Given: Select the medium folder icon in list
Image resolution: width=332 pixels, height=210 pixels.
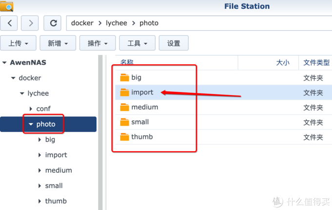Looking at the screenshot, I should pos(124,107).
